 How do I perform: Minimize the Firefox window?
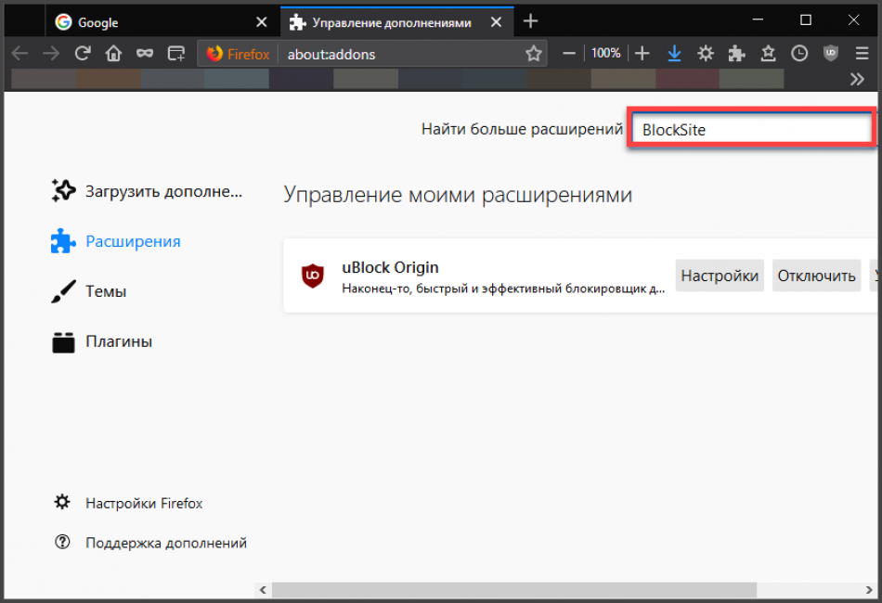pyautogui.click(x=758, y=20)
